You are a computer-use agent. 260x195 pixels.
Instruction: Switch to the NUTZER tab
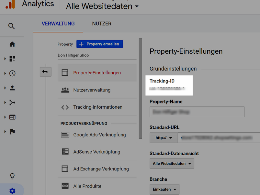point(102,24)
